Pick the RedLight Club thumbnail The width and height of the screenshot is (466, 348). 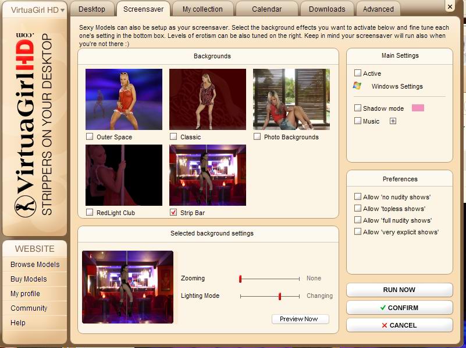pyautogui.click(x=124, y=175)
